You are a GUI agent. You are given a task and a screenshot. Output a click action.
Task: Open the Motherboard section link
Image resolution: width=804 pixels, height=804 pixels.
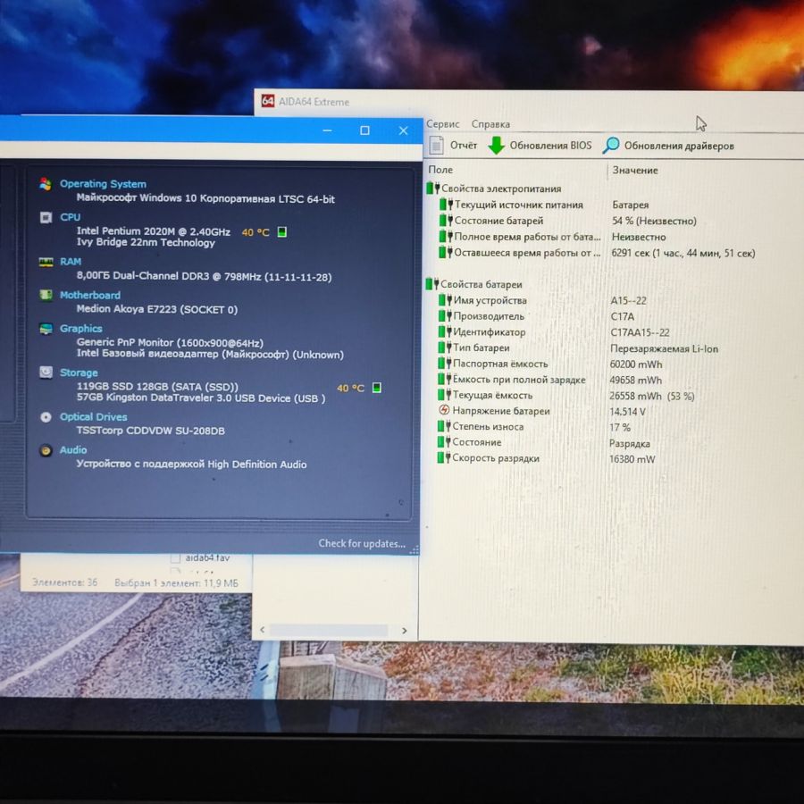point(90,295)
